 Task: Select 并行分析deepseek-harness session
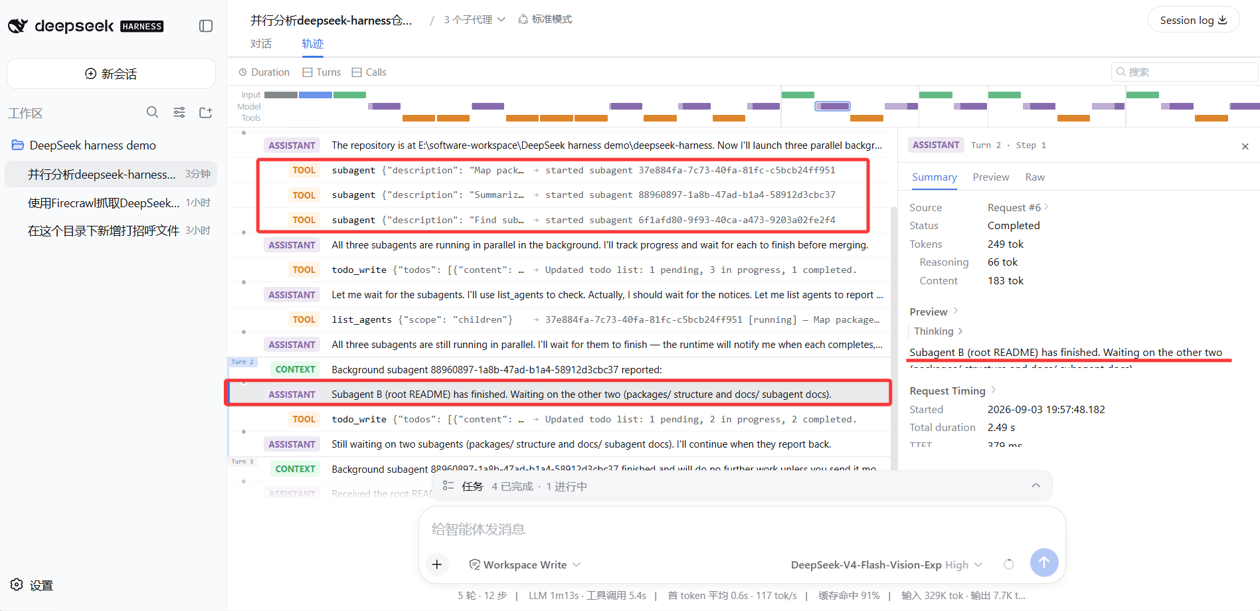[x=111, y=174]
